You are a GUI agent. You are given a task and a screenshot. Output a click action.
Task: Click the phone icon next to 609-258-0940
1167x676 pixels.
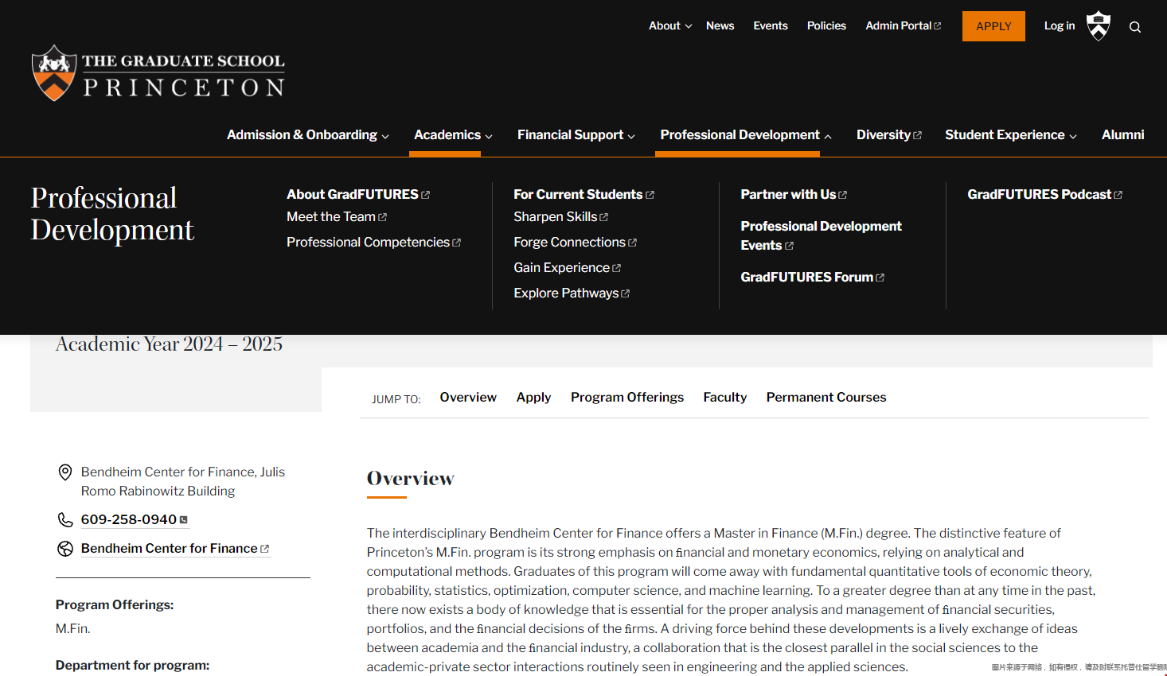click(65, 520)
